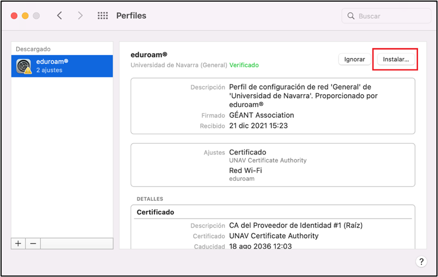Viewport: 438px width, 277px height.
Task: Focus the Buscar search field
Action: pyautogui.click(x=392, y=16)
